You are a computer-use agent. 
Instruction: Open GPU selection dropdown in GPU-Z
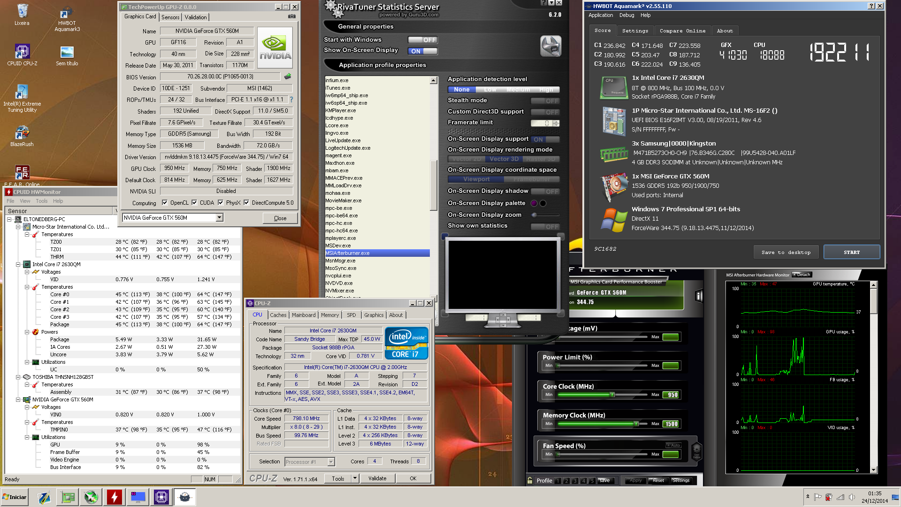pos(219,217)
